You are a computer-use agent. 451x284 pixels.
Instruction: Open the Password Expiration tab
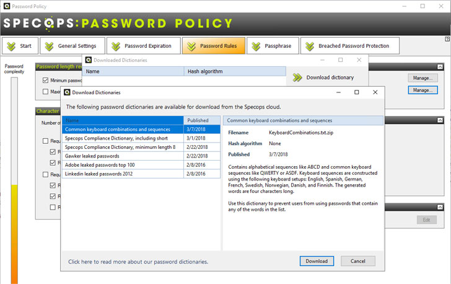pos(144,46)
